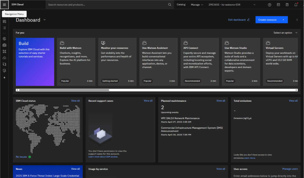The image size is (304, 178).
Task: Click the Recommended tag on API Connect card
Action: point(192,81)
